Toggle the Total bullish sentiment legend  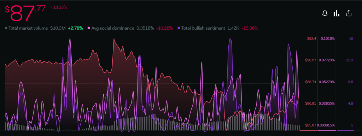click(x=201, y=28)
